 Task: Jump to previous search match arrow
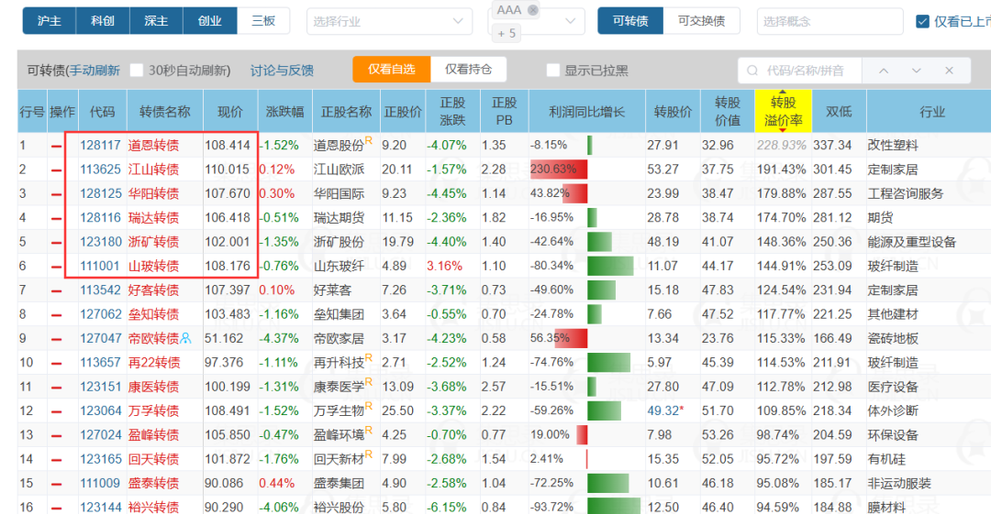(884, 71)
